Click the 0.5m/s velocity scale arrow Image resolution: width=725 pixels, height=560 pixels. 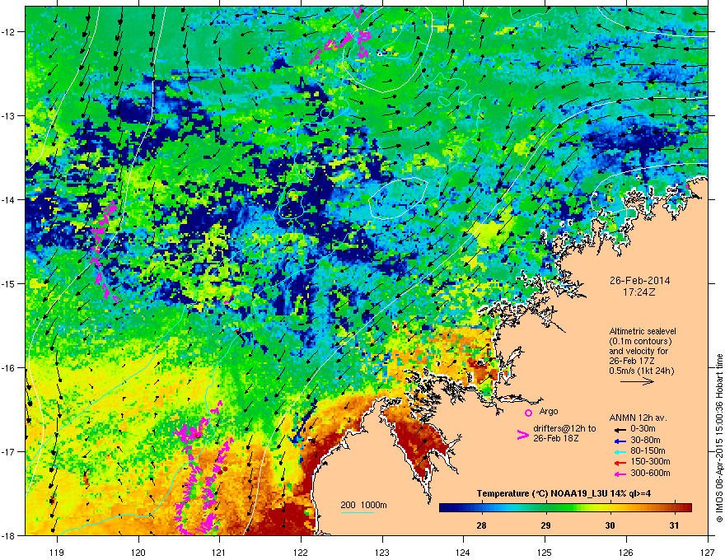pyautogui.click(x=637, y=381)
